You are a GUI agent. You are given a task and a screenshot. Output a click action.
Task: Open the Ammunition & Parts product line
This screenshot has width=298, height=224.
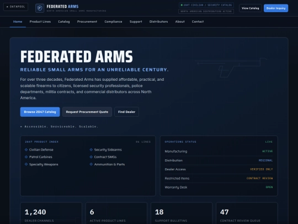tap(109, 164)
